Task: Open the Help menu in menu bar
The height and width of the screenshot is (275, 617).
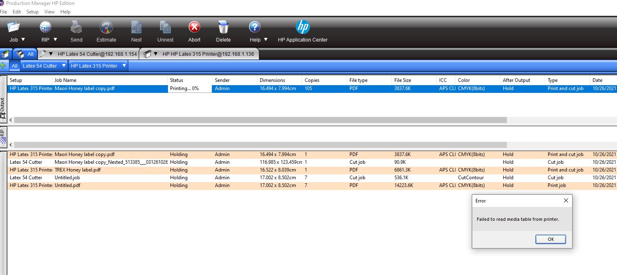Action: 65,12
